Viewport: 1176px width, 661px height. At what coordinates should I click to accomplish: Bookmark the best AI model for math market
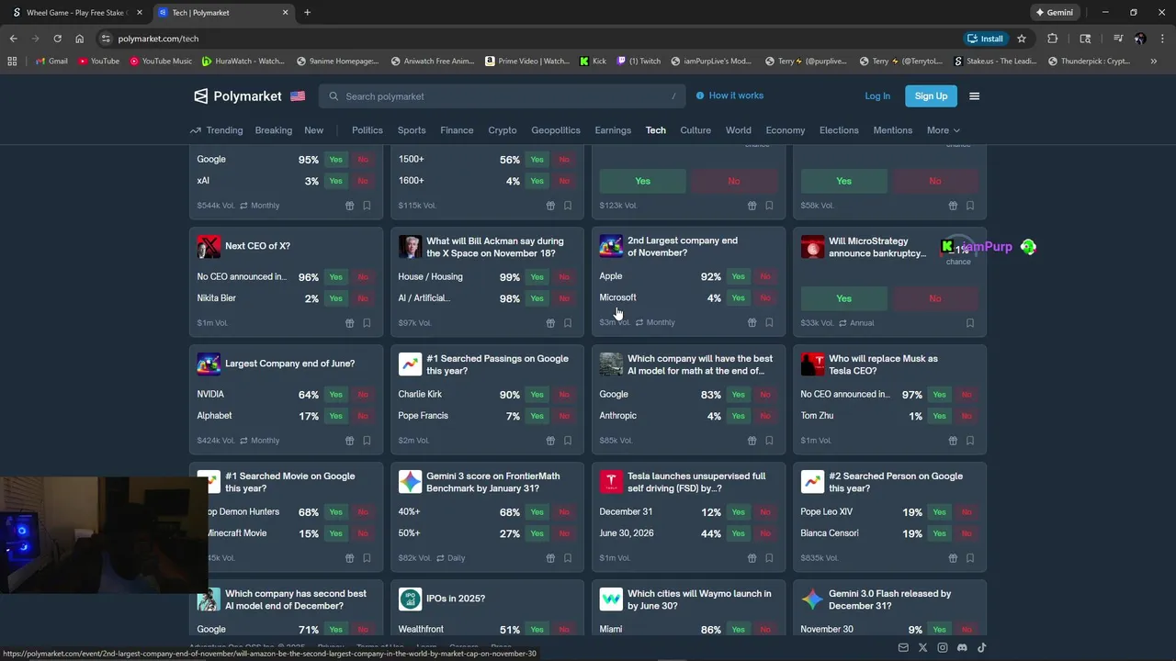pos(769,441)
